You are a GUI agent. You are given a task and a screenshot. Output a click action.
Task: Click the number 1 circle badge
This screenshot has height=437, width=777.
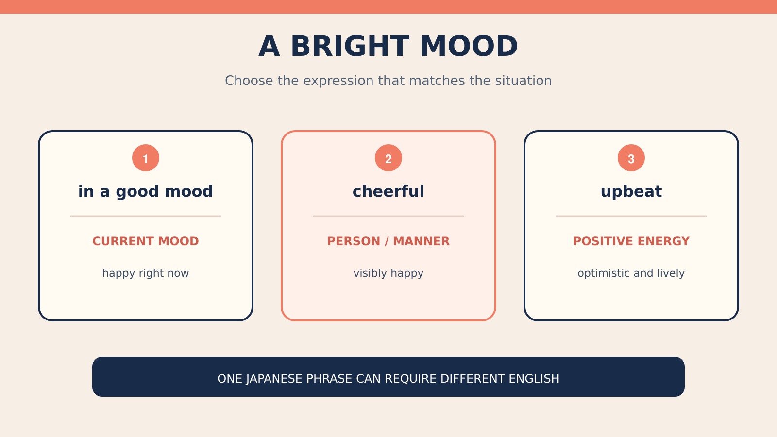click(x=146, y=158)
